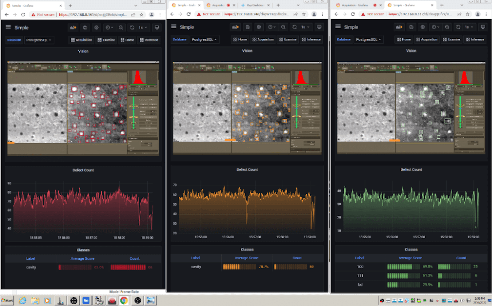Open the time range picker clock control

(108, 28)
